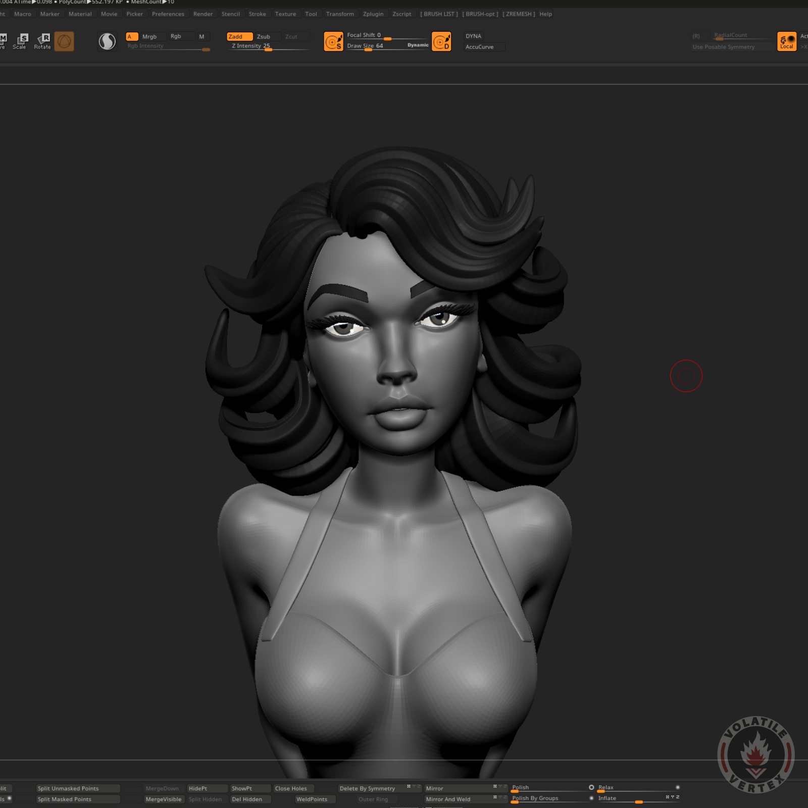Open the Zplugin menu
This screenshot has width=808, height=808.
[373, 14]
